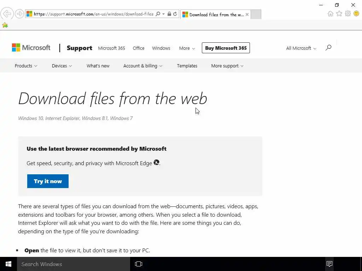The height and width of the screenshot is (271, 362).
Task: Open the Office nav link
Action: click(x=139, y=48)
